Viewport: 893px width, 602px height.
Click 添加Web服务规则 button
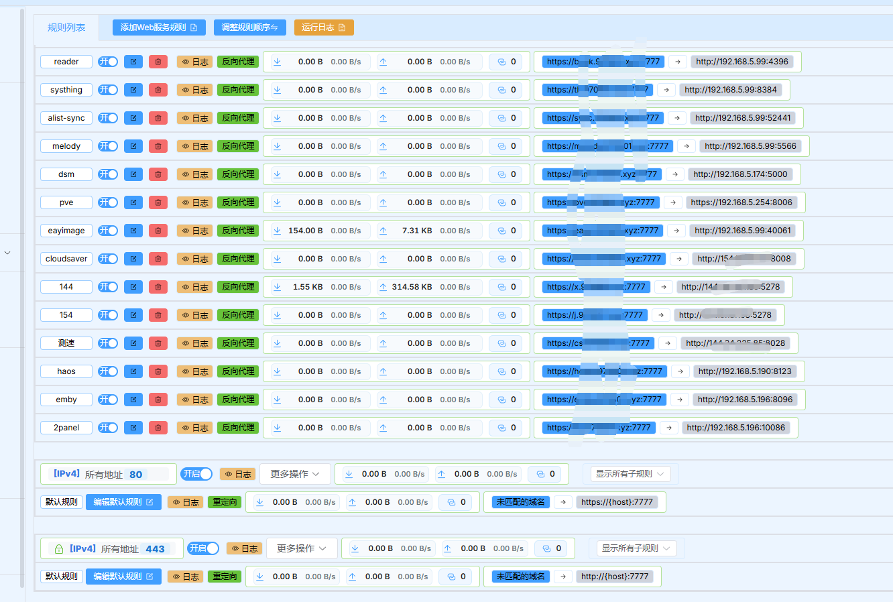pos(159,27)
